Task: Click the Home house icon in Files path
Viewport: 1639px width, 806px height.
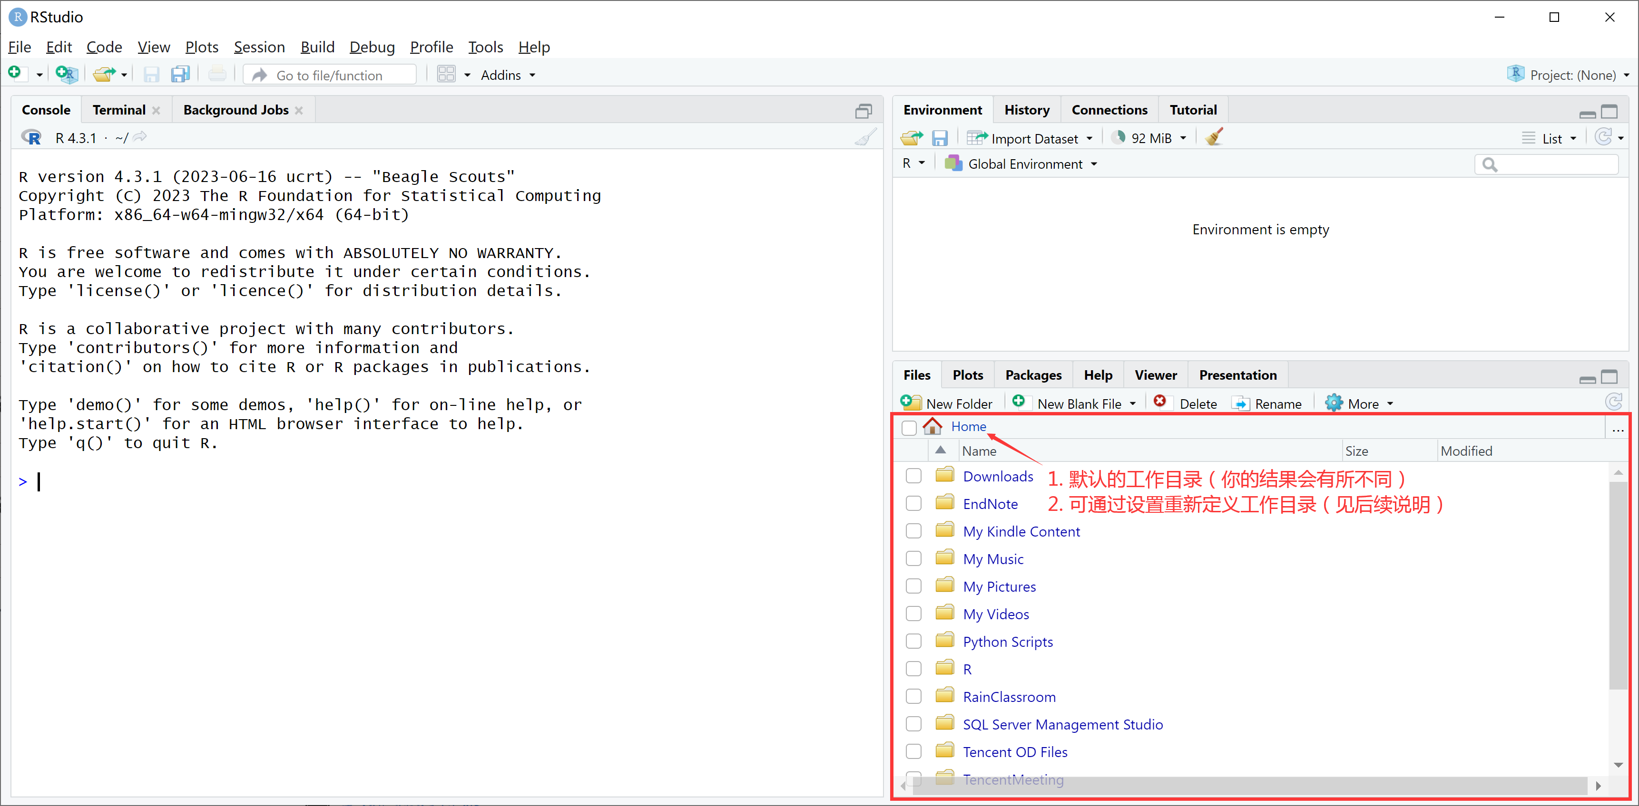Action: [x=932, y=426]
